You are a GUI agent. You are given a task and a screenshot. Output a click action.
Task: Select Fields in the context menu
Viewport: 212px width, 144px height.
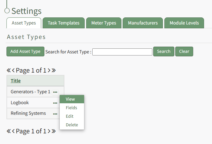72,108
